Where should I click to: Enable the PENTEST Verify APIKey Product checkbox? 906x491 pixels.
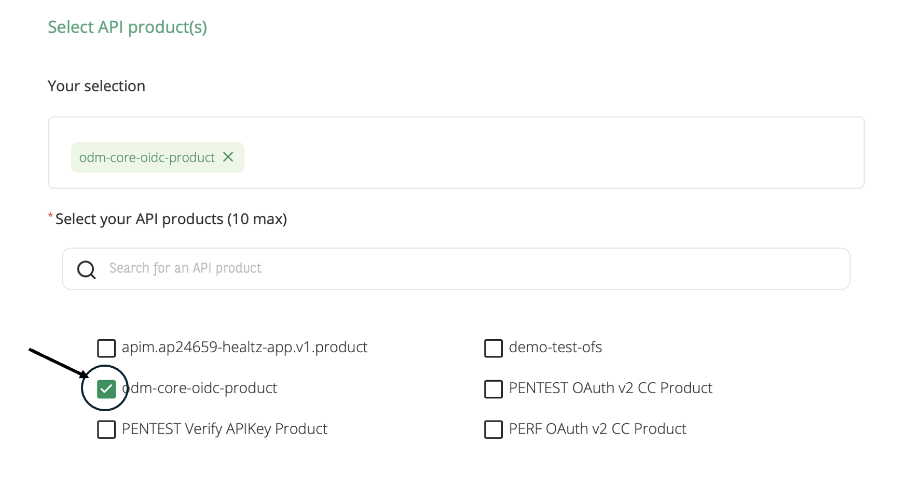[x=106, y=429]
